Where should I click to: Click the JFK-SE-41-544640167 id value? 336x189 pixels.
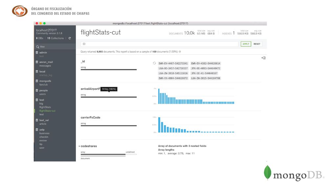click(204, 73)
